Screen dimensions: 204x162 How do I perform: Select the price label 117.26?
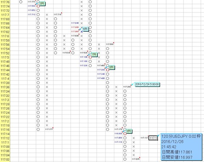[5, 108]
